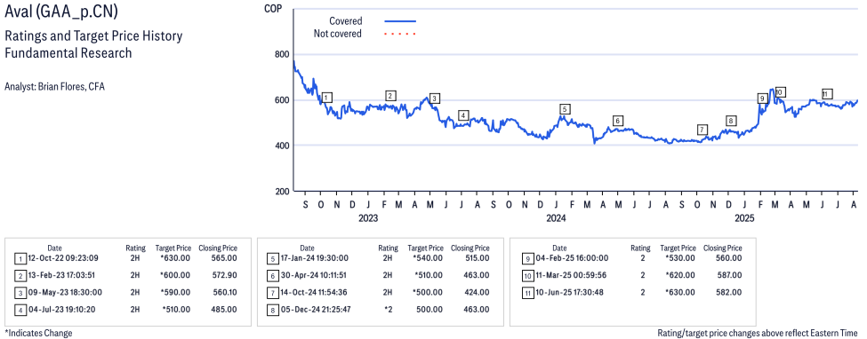The height and width of the screenshot is (339, 867).
Task: Click the 2023 year label on x-axis
Action: 368,218
